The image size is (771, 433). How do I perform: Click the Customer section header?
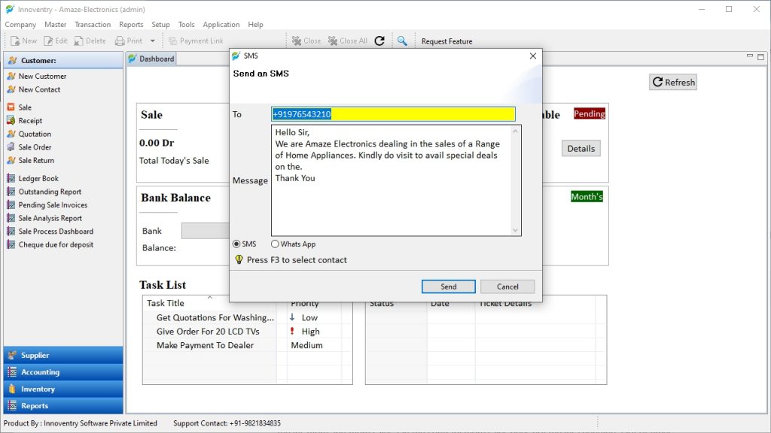[63, 60]
